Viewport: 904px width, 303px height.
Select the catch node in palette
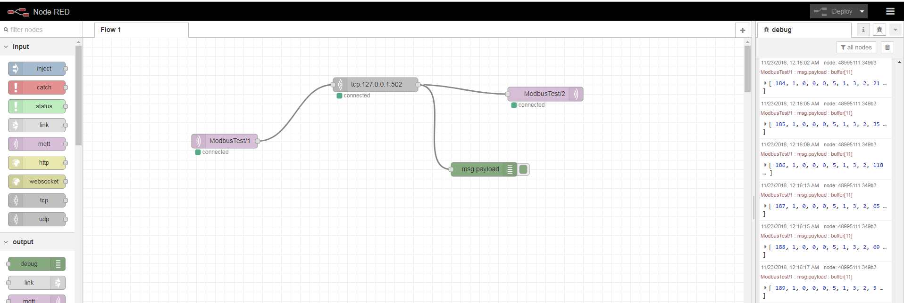pos(37,88)
